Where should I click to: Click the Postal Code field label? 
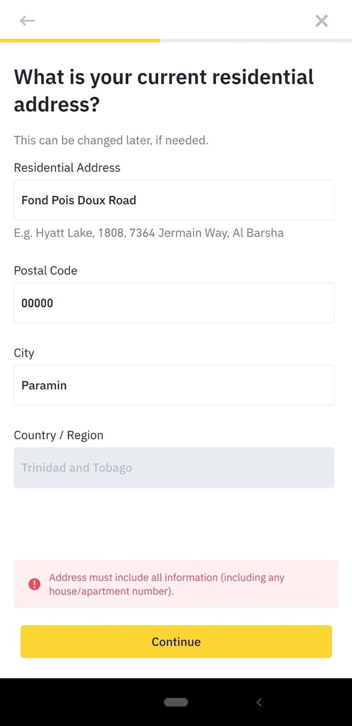(46, 270)
